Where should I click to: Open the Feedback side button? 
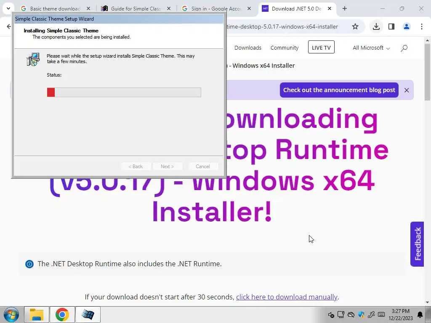(x=417, y=244)
